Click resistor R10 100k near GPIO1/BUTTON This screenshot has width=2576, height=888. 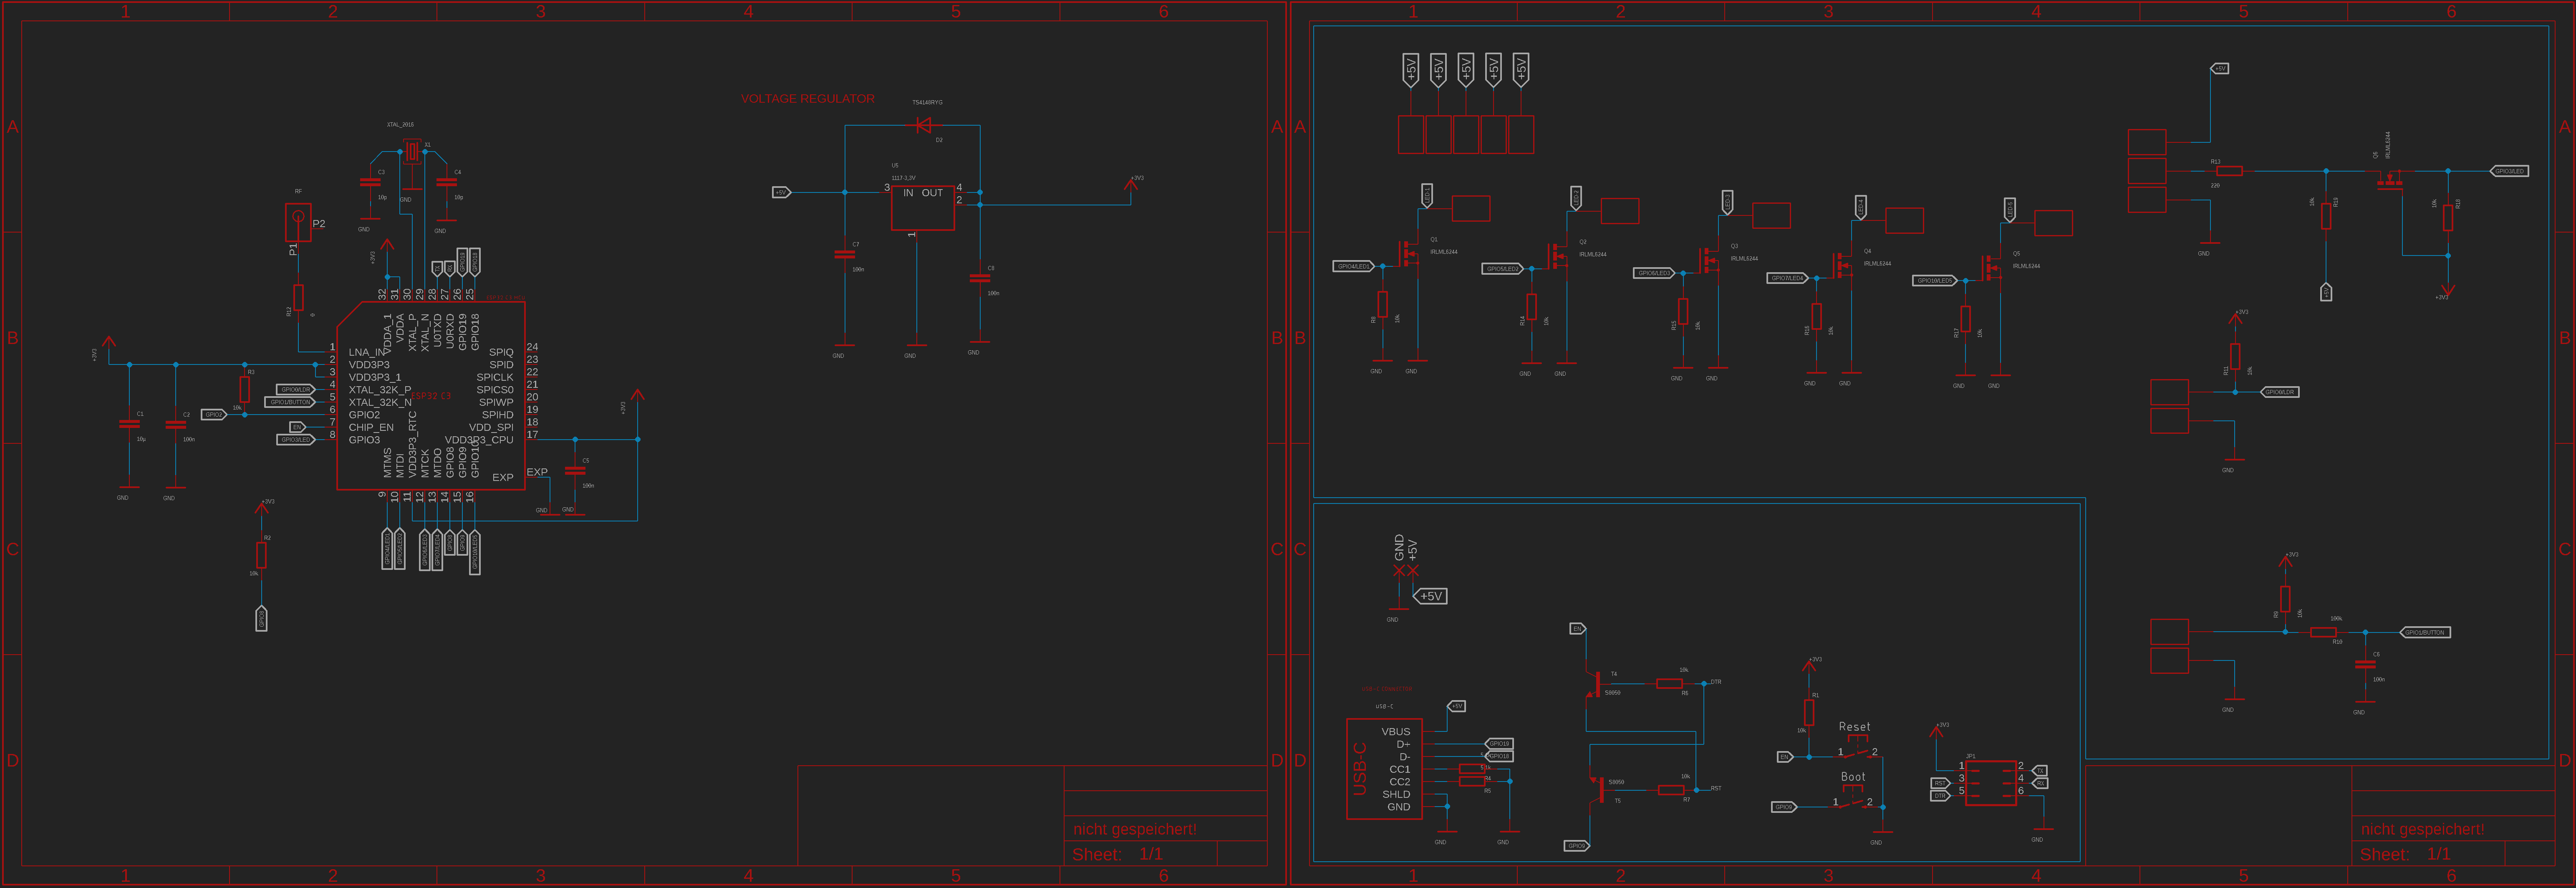click(2323, 632)
